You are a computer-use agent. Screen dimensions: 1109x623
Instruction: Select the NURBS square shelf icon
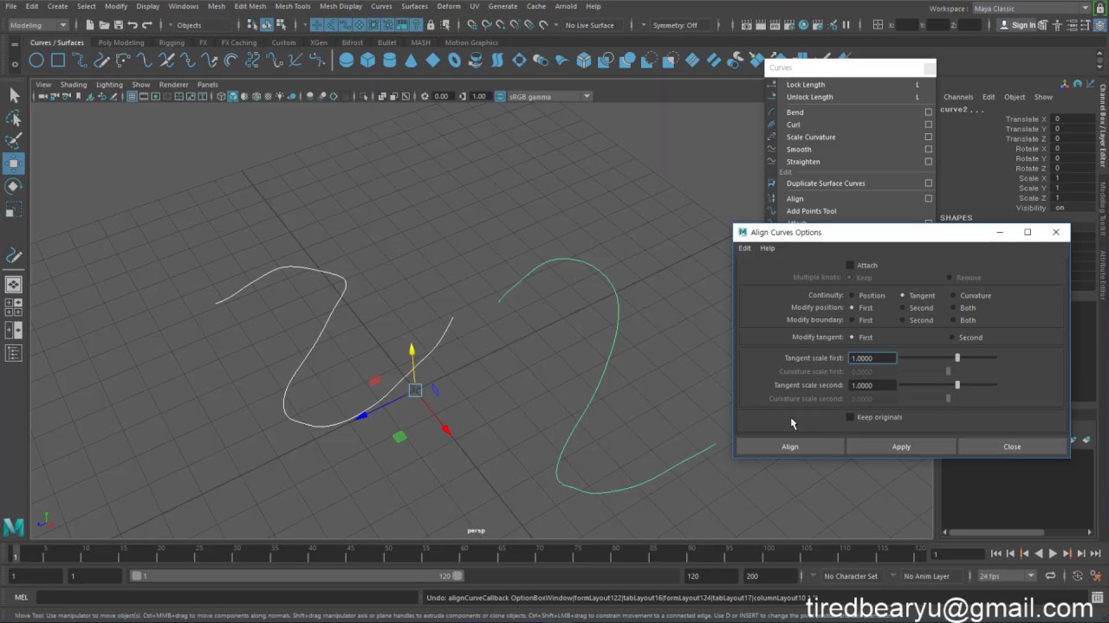tap(57, 60)
